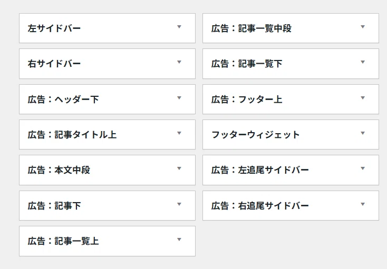The image size is (387, 269).
Task: Toggle arrow icon beside 広告：記事タイトル上
Action: click(x=179, y=133)
